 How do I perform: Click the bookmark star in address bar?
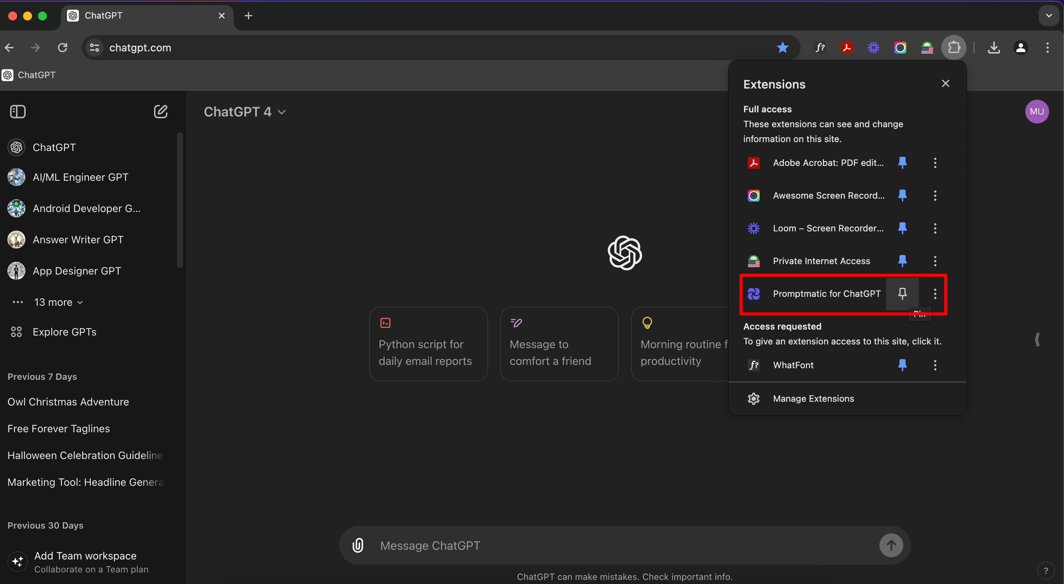coord(782,48)
